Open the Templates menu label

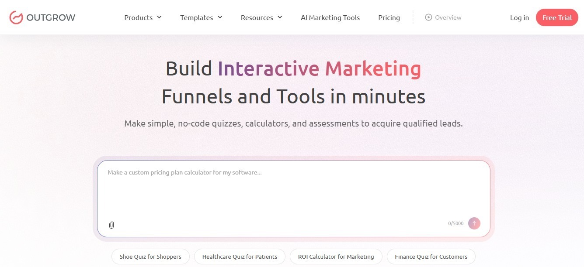[x=196, y=18]
